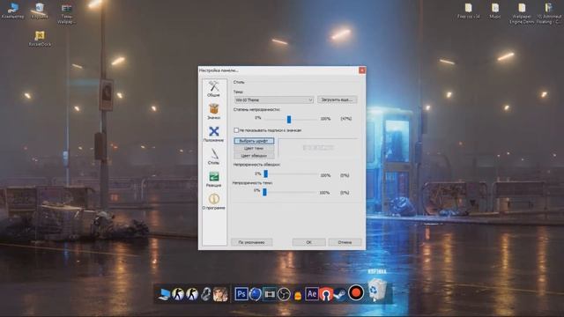Open the Стиль style section

[x=213, y=157]
